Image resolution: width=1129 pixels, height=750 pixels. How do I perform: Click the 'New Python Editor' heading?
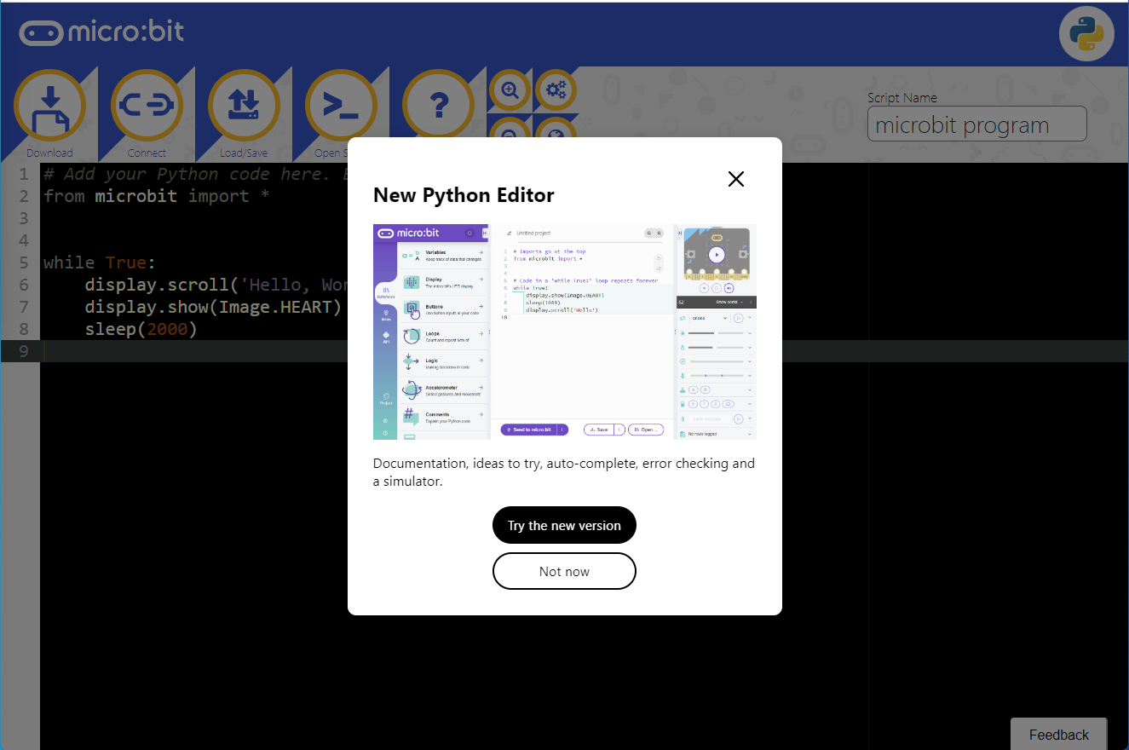(x=464, y=195)
